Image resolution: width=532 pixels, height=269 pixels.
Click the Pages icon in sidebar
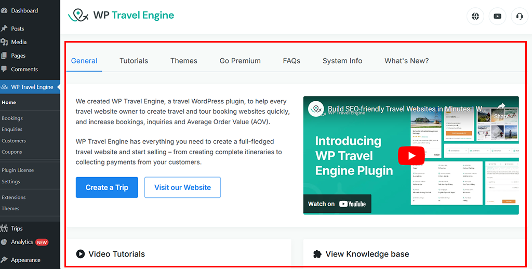(x=4, y=56)
